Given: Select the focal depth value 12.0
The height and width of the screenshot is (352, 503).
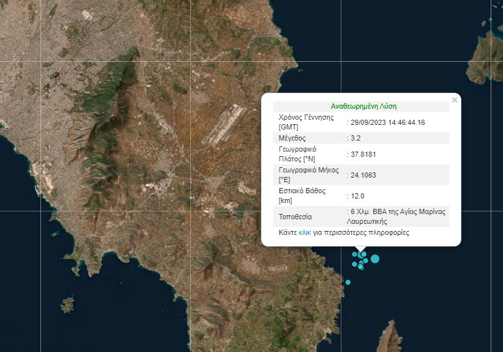Looking at the screenshot, I should click(x=358, y=196).
